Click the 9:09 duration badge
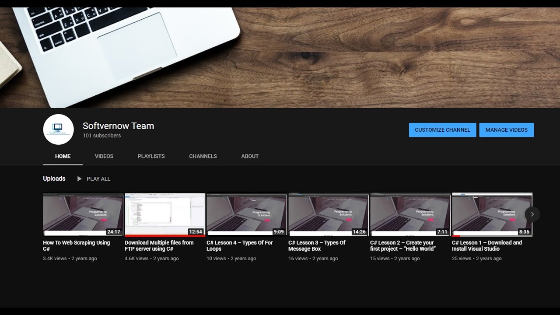The height and width of the screenshot is (315, 560). coord(279,232)
